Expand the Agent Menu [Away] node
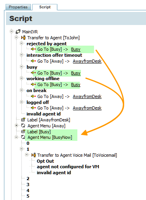 coord(16,125)
